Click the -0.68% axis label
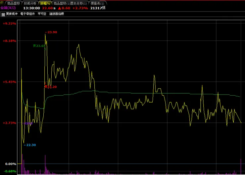This screenshot has height=175, width=245. (x=10, y=171)
